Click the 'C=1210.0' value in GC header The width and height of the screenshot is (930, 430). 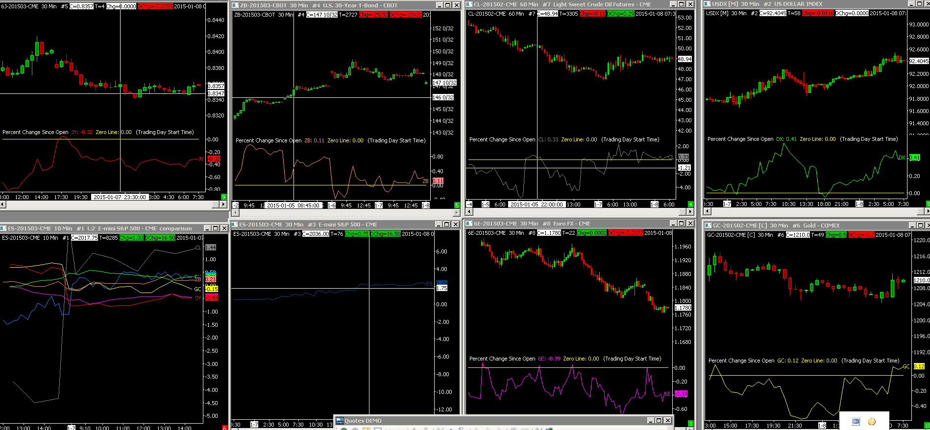click(798, 235)
